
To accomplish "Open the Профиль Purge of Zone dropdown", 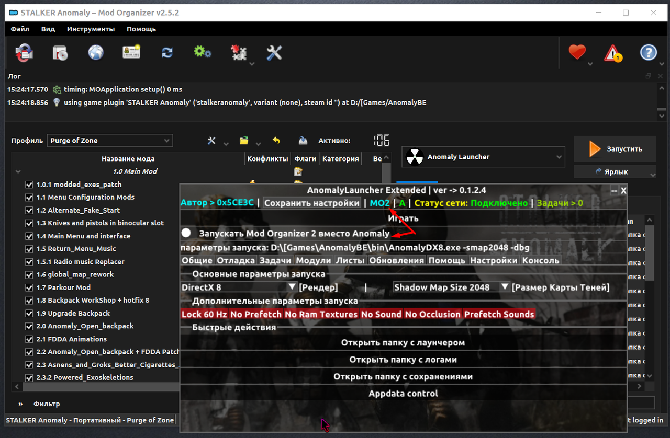I will [109, 141].
